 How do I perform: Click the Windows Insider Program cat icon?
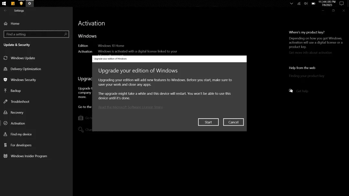click(5, 156)
